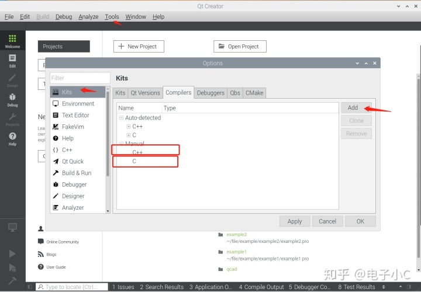
Task: Switch to the Debuggers tab
Action: pyautogui.click(x=210, y=93)
